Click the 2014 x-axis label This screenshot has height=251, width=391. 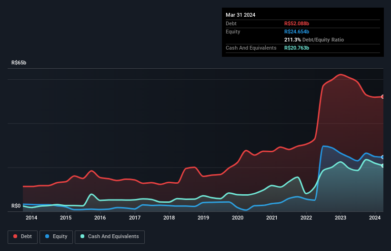click(31, 218)
